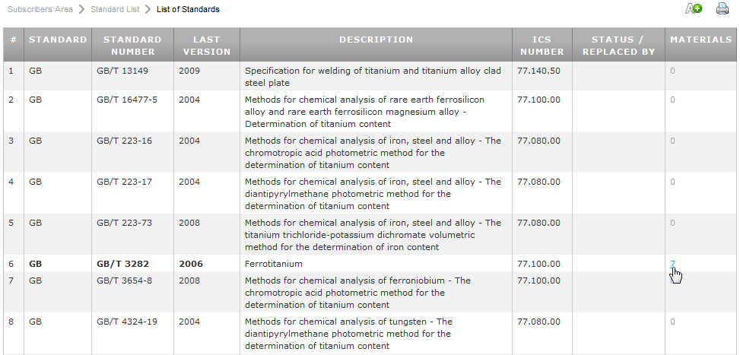The width and height of the screenshot is (740, 355).
Task: Click the GB/T 4324-19 standard number
Action: tap(127, 322)
